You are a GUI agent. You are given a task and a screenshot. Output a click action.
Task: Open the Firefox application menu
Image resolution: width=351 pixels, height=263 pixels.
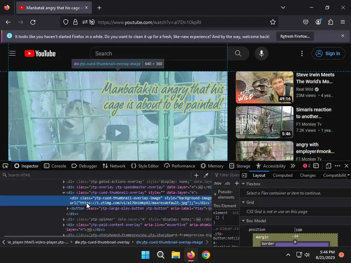pyautogui.click(x=343, y=22)
